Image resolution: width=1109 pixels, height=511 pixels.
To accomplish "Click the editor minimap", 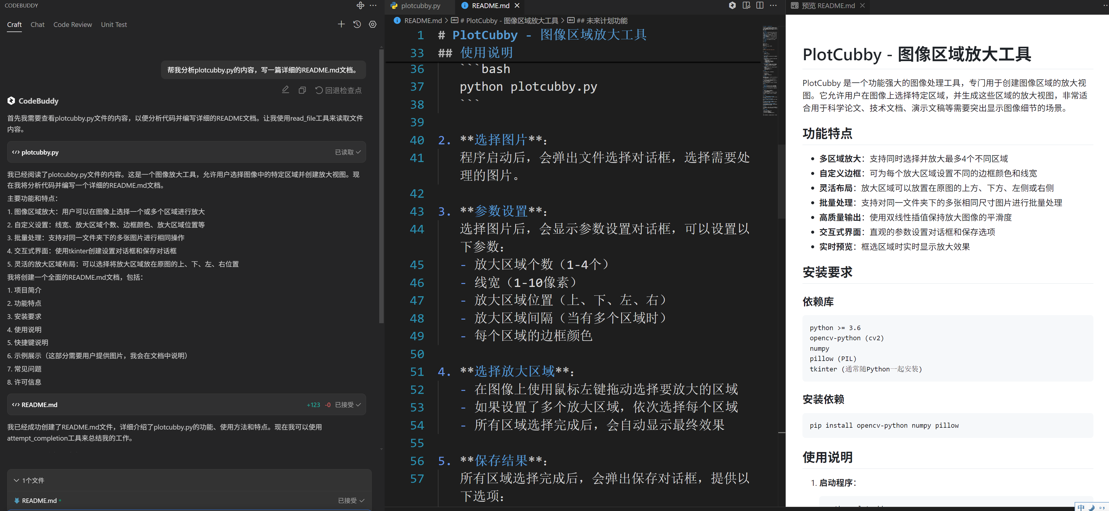I will click(770, 71).
